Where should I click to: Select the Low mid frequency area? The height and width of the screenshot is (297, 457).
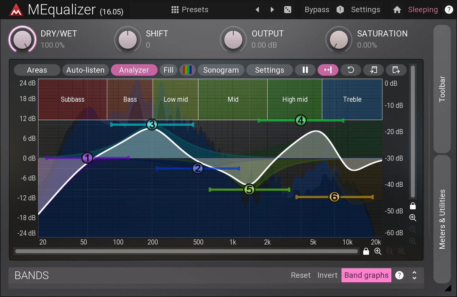pyautogui.click(x=176, y=99)
